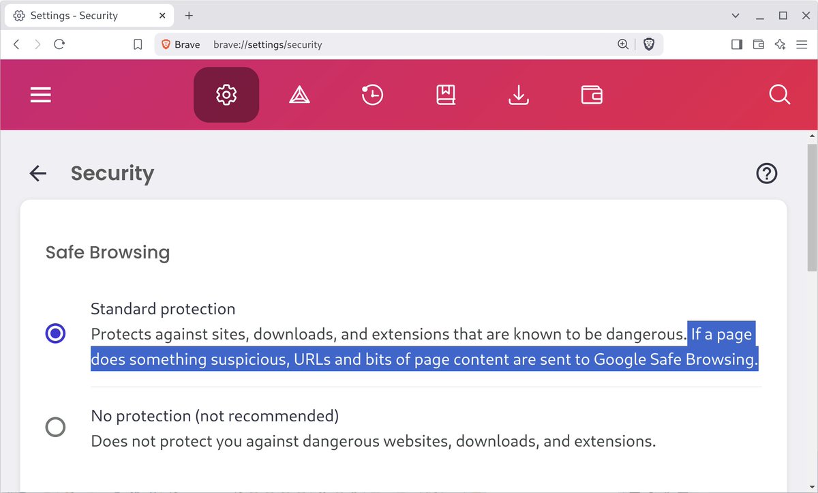818x493 pixels.
Task: Open the sidebar panel icon
Action: [x=736, y=44]
